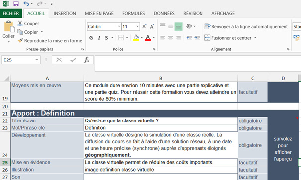
Task: Expand fill color dropdown arrow
Action: coord(142,38)
